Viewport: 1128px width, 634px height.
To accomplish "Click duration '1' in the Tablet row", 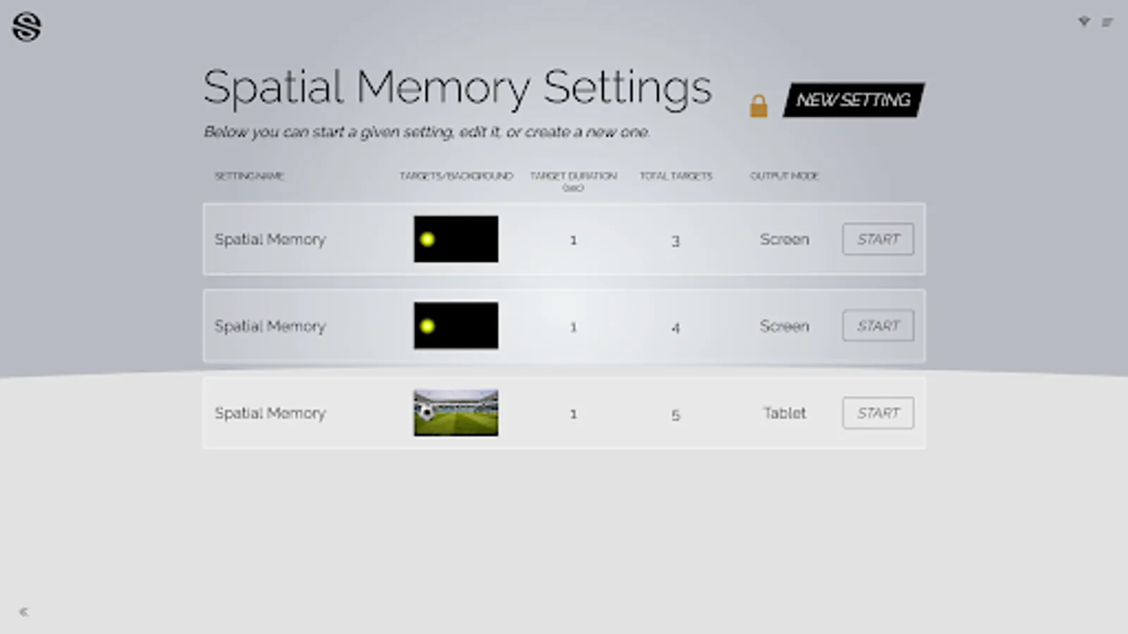I will (573, 414).
